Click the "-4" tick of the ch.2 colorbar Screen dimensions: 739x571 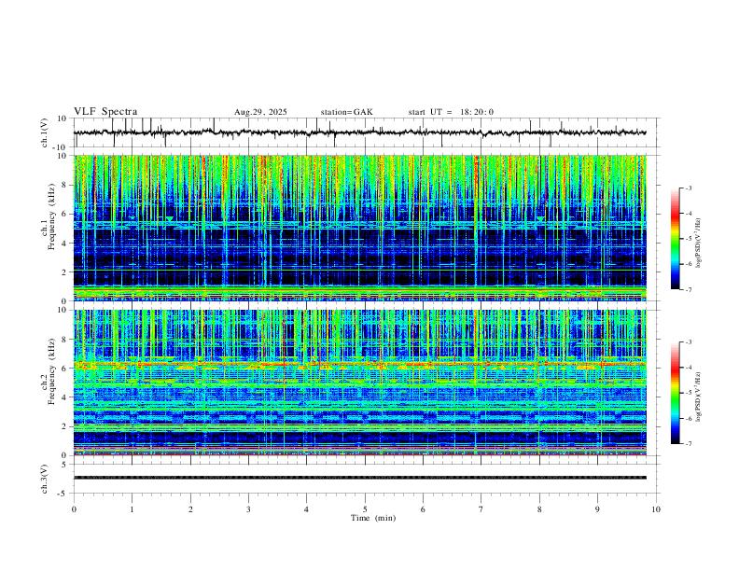688,368
